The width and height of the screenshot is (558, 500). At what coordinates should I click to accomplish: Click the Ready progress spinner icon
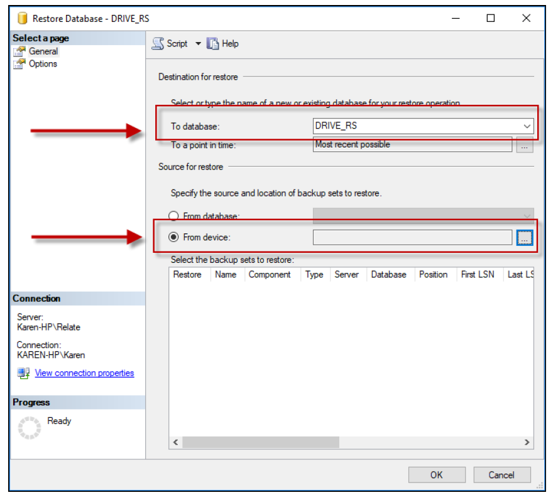[x=30, y=428]
